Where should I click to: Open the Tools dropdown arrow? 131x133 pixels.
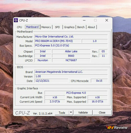click(71, 113)
